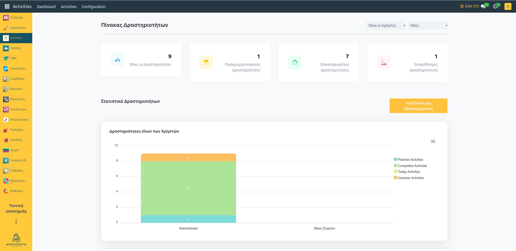Open Ημερολόγιο calendar icon in sidebar
516x251 pixels.
6,28
